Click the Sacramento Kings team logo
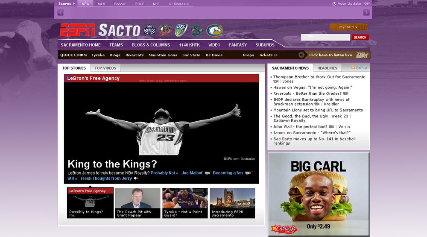The width and height of the screenshot is (427, 237). pos(149,30)
